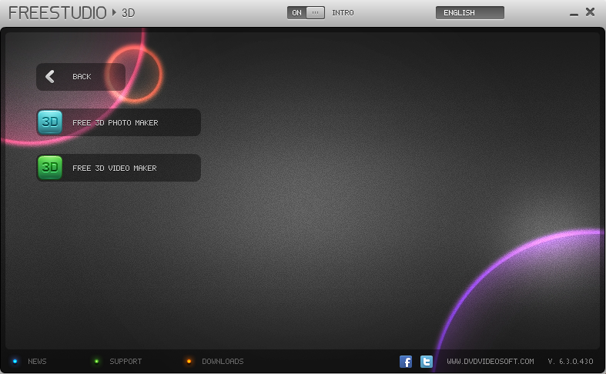Close the Free Studio window
606x374 pixels.
590,12
